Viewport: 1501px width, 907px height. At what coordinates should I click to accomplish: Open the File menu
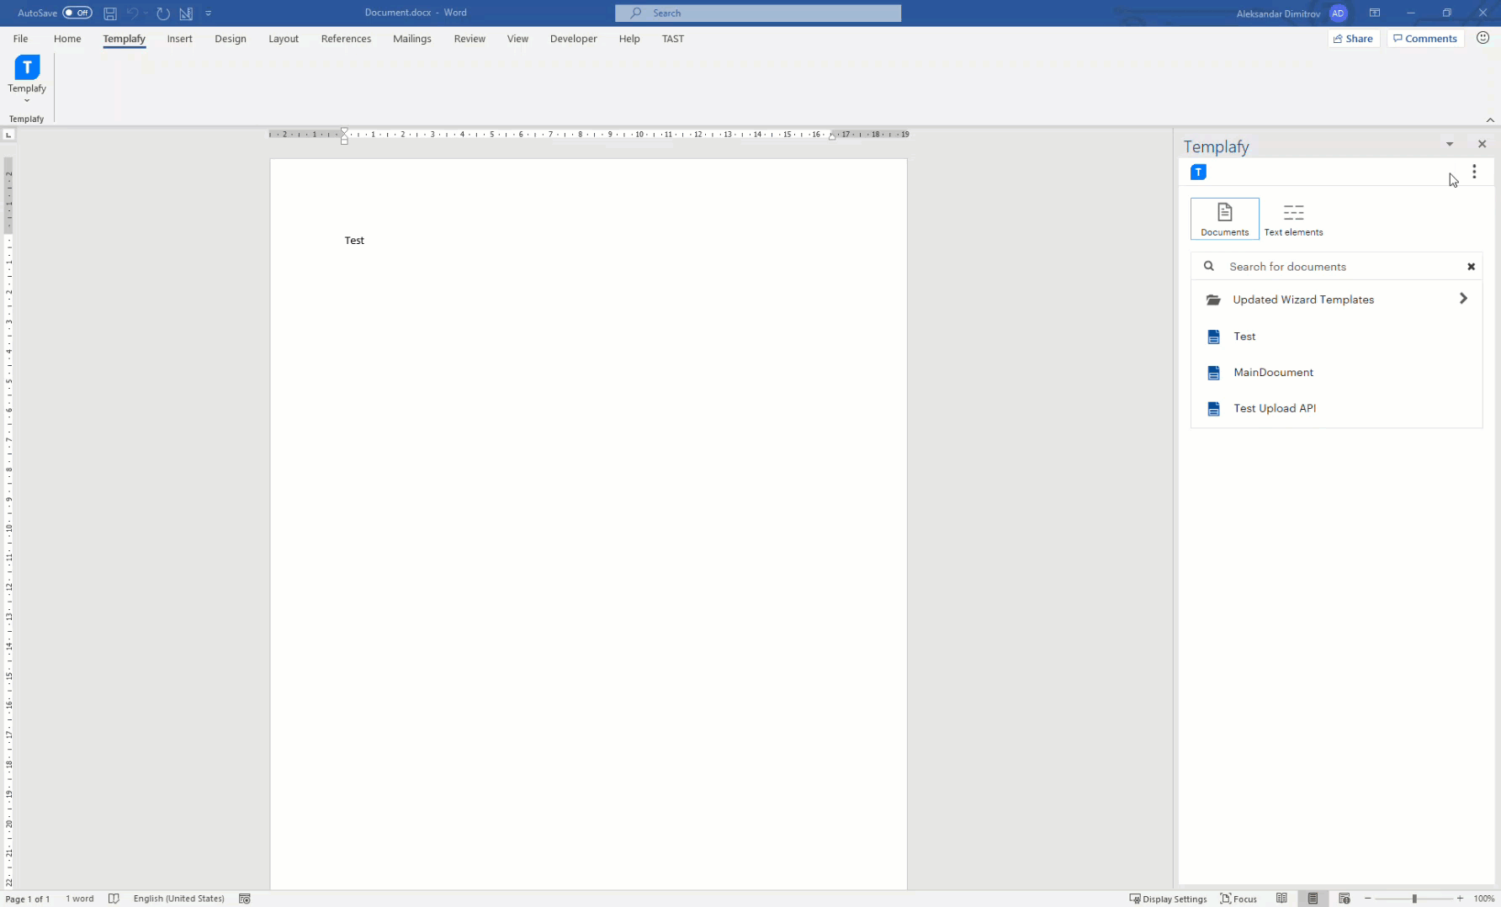click(x=20, y=39)
